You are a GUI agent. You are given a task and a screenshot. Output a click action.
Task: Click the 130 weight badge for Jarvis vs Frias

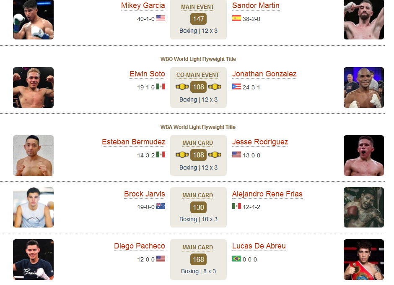pos(199,207)
